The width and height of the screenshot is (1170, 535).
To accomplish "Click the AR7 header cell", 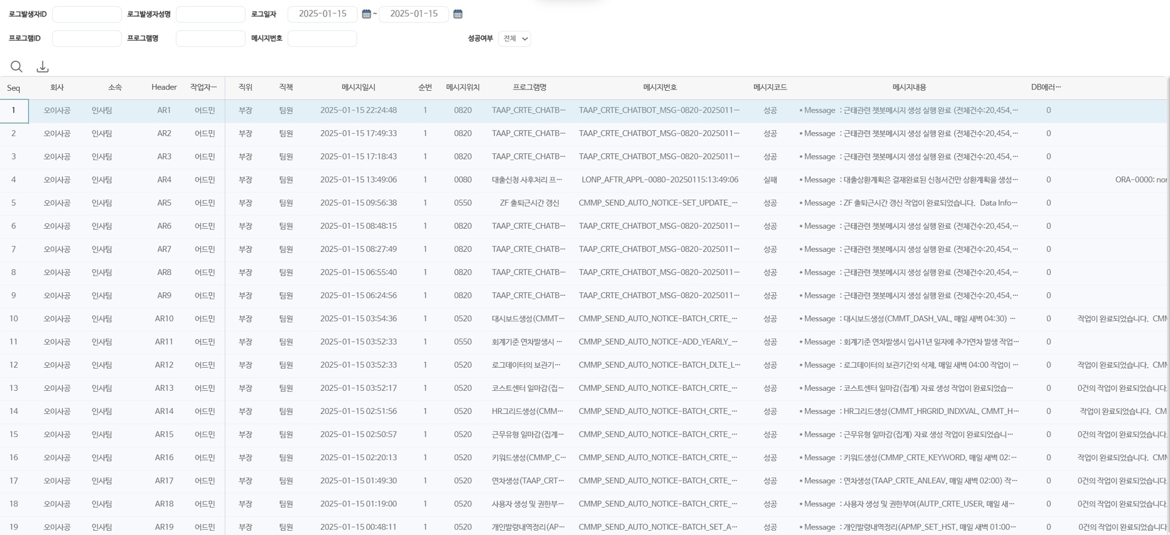I will coord(164,250).
